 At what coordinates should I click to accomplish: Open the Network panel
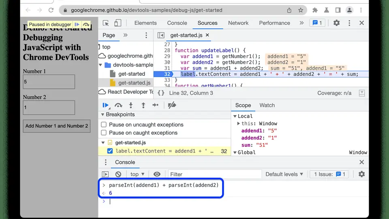point(238,23)
